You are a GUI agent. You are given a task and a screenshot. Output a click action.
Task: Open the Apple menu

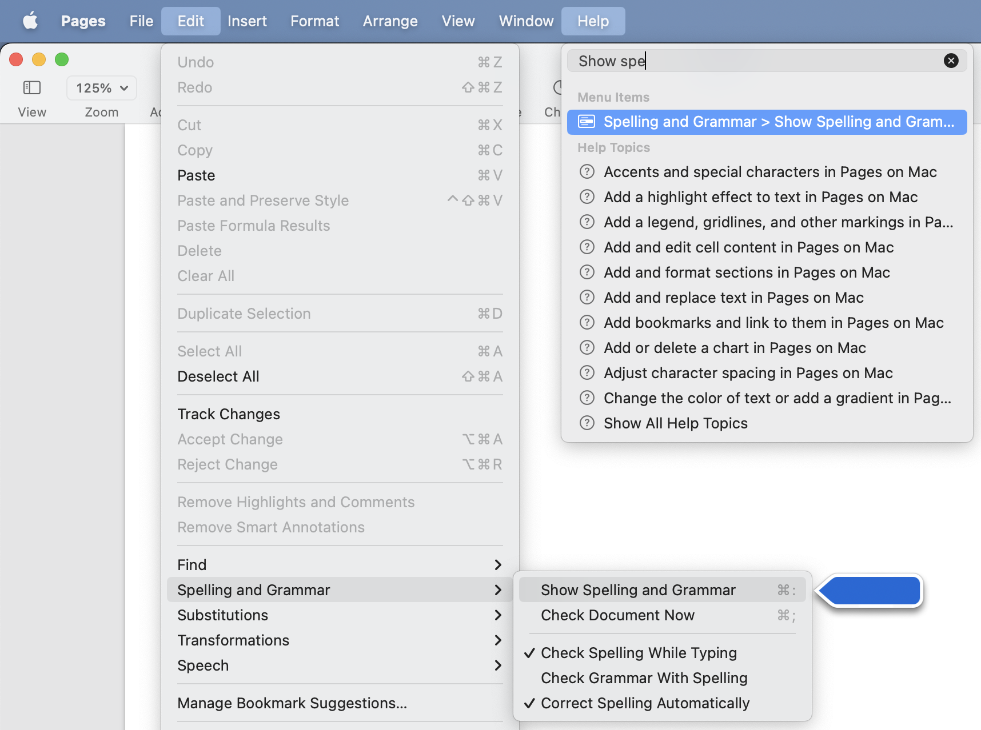30,21
